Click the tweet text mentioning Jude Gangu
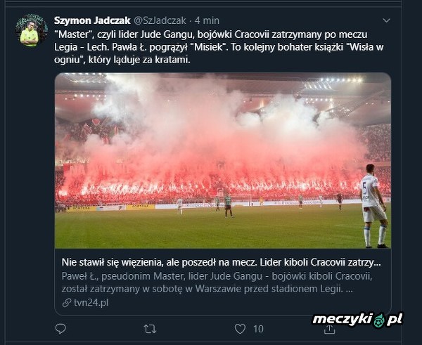Viewport: 422px width, 345px height. click(219, 47)
